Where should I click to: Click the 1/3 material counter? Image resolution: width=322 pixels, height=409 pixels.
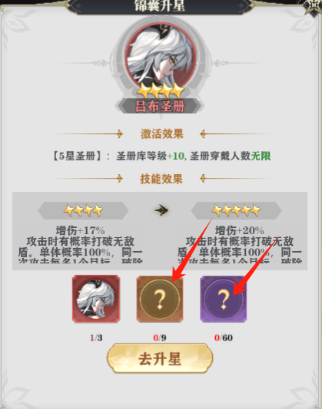point(96,338)
